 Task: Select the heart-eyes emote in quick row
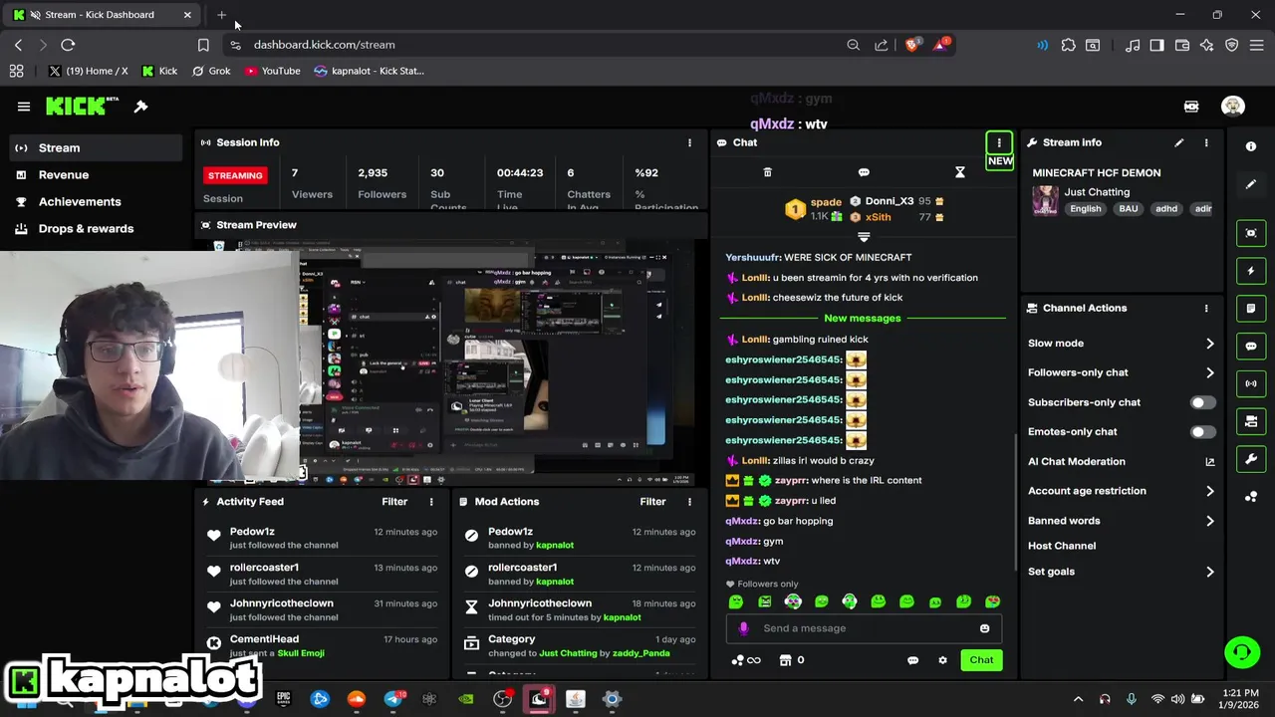(992, 601)
